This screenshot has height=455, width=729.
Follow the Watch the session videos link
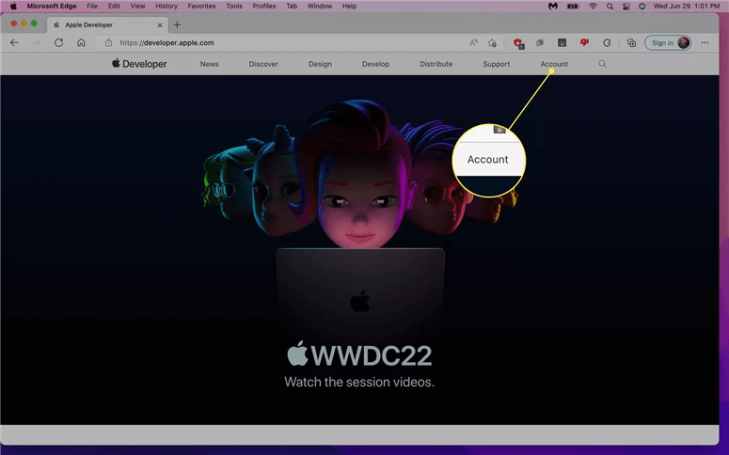coord(359,382)
